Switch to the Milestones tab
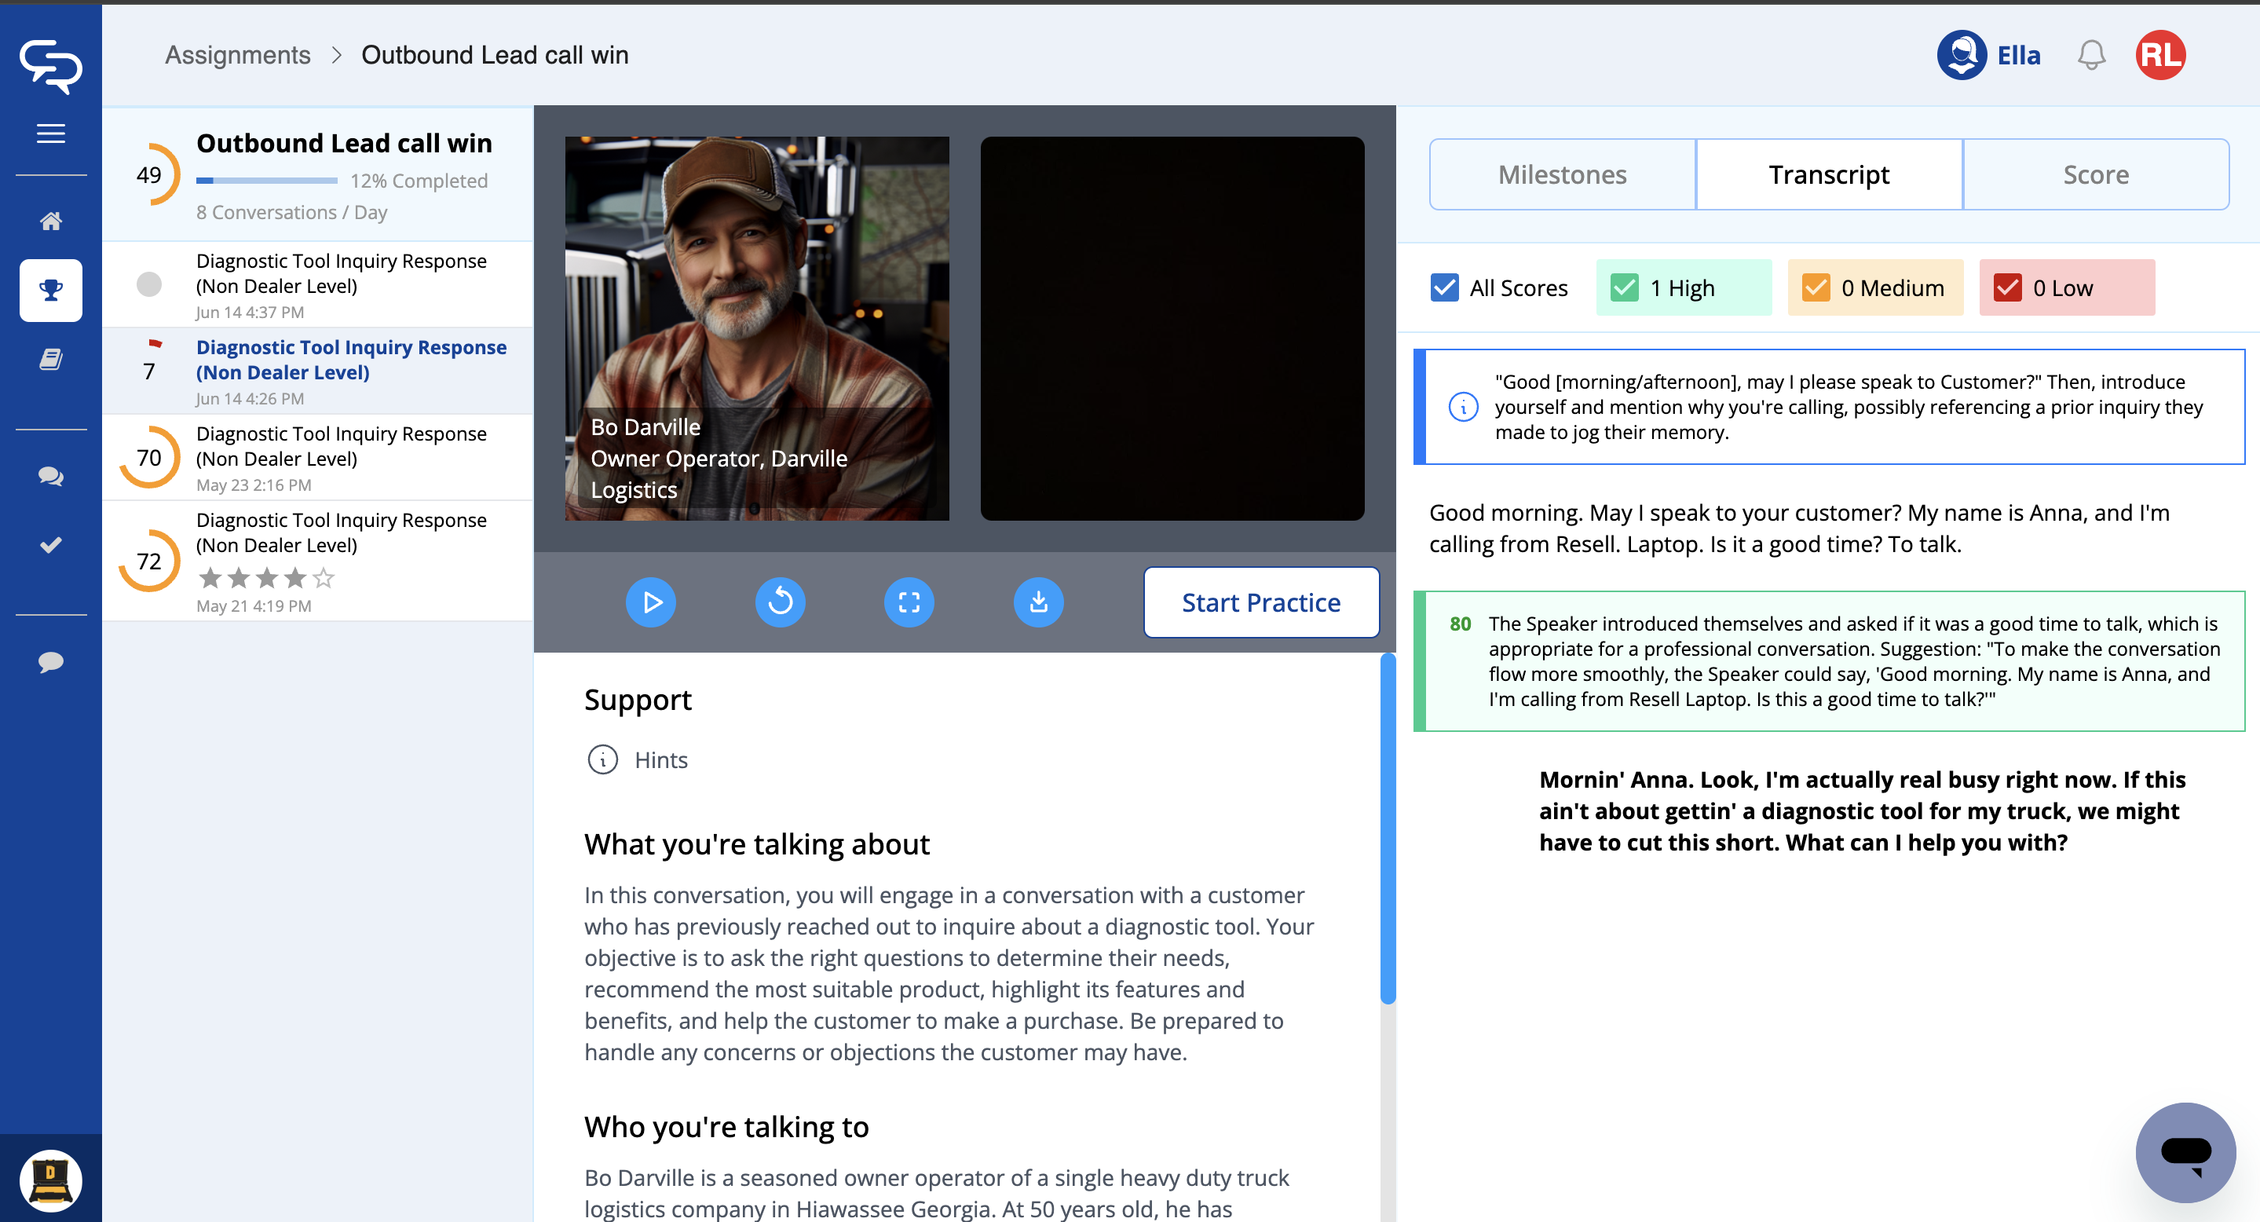This screenshot has width=2260, height=1222. (x=1562, y=174)
